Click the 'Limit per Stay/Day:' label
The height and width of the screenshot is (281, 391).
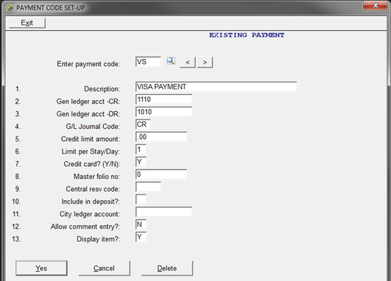point(91,151)
